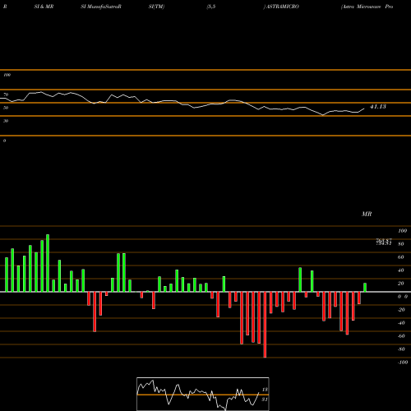Screen dimensions: 411x411
Task: Click the end point of the white RSI line
Action: pos(364,109)
